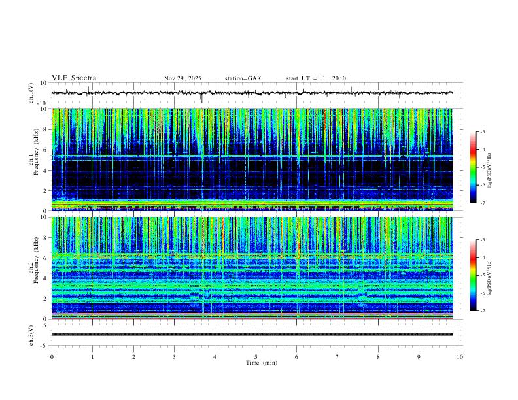Viewport: 518px width, 400px height.
Task: Click the "10" minute tick on time axis
Action: tap(460, 357)
